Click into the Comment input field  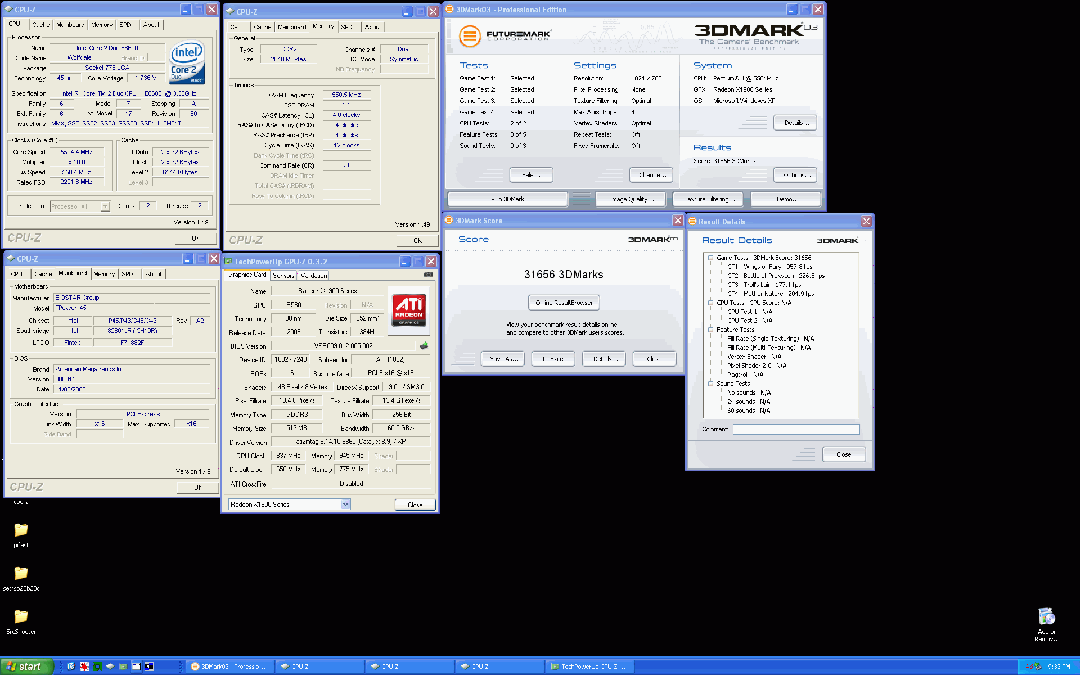click(x=796, y=429)
